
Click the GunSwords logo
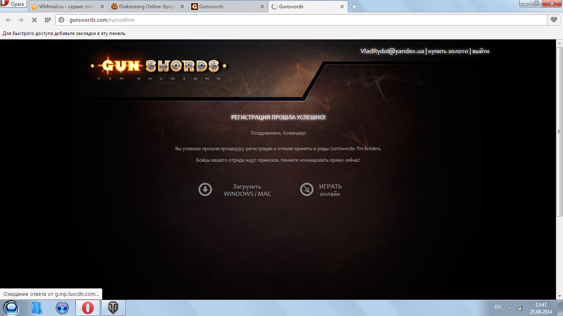[x=158, y=67]
